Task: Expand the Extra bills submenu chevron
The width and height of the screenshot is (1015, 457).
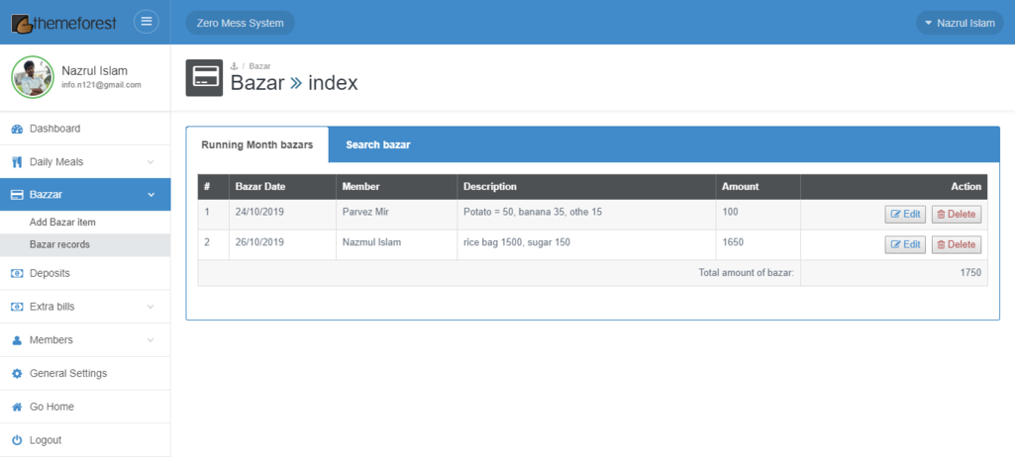Action: [x=151, y=307]
